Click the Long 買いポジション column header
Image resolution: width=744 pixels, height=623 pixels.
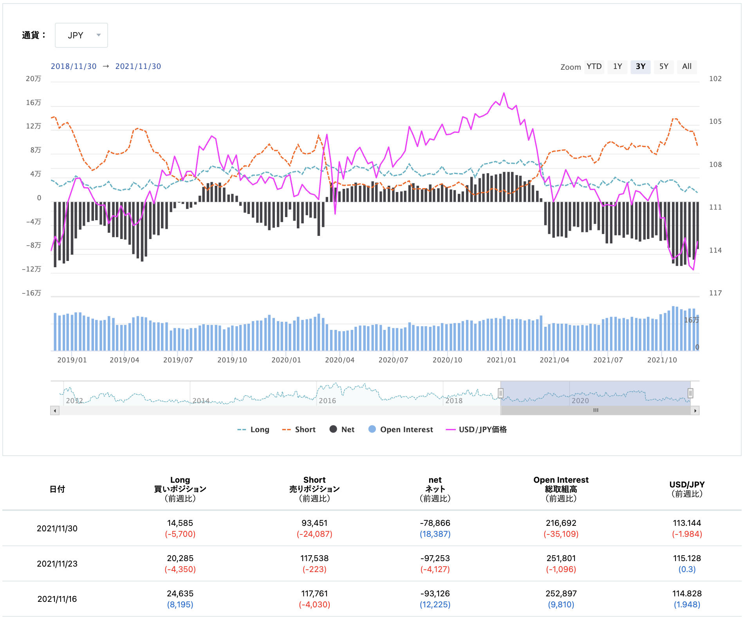180,489
